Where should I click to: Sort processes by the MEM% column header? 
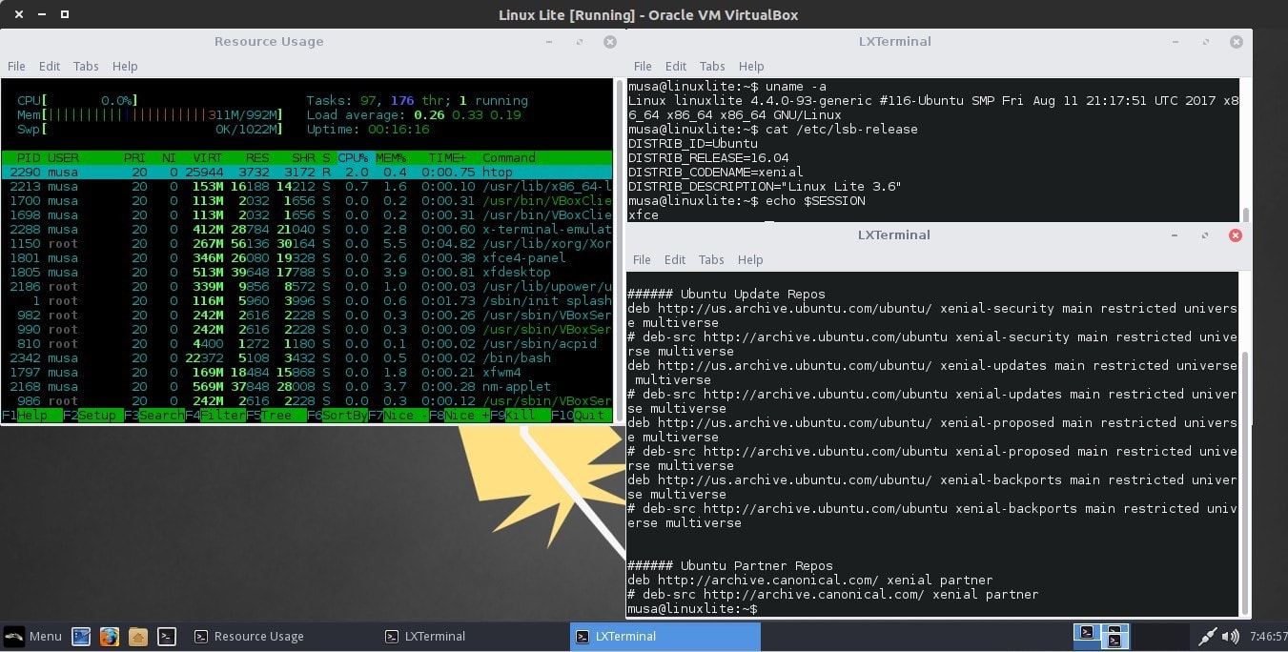pos(390,158)
